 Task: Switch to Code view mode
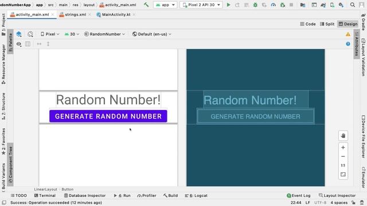click(x=308, y=24)
